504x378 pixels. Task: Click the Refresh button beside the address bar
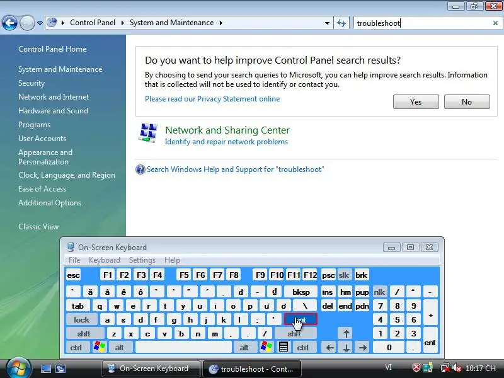(341, 23)
